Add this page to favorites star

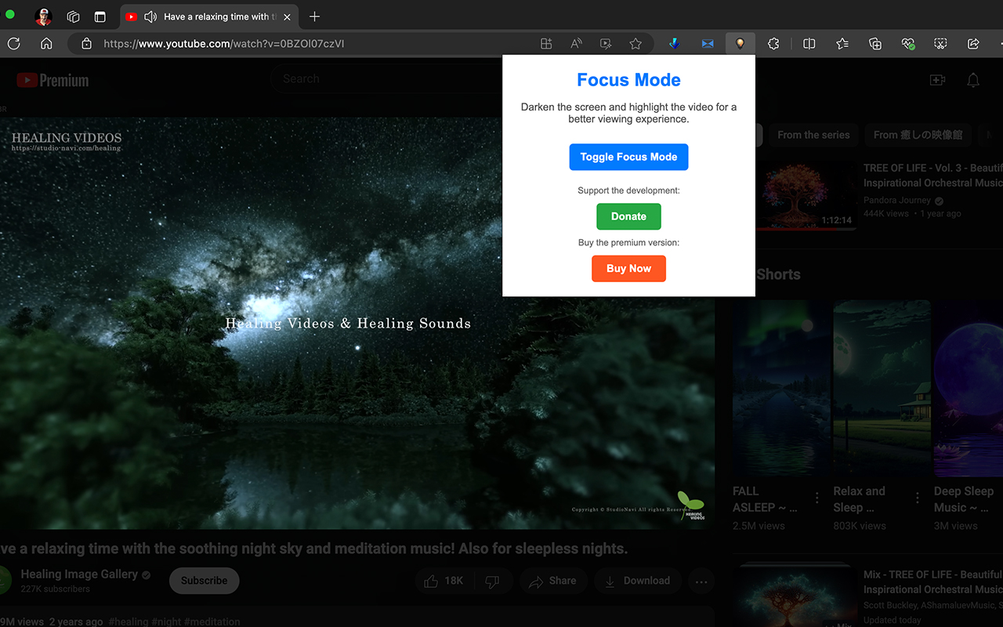coord(635,44)
